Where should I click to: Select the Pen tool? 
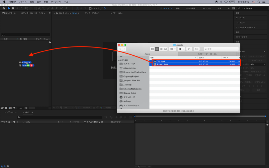click(x=39, y=8)
